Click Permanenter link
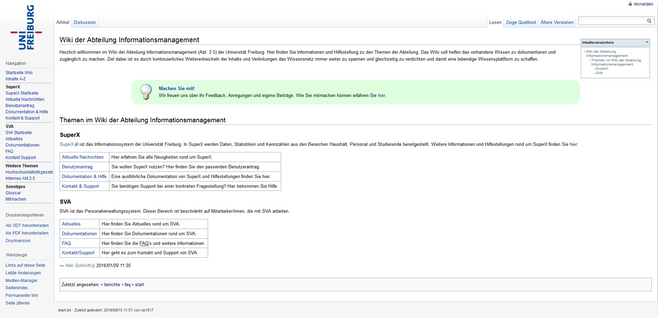 (22, 295)
